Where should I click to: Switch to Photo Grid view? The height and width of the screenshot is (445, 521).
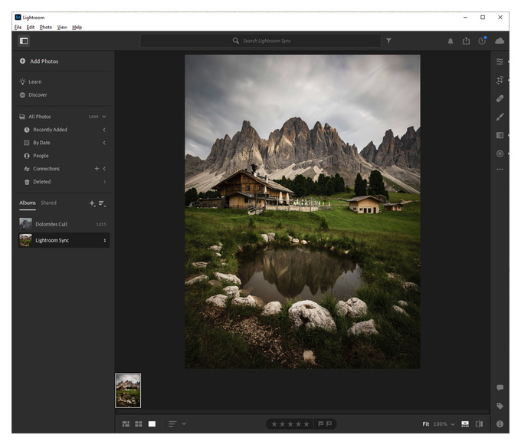click(x=126, y=424)
